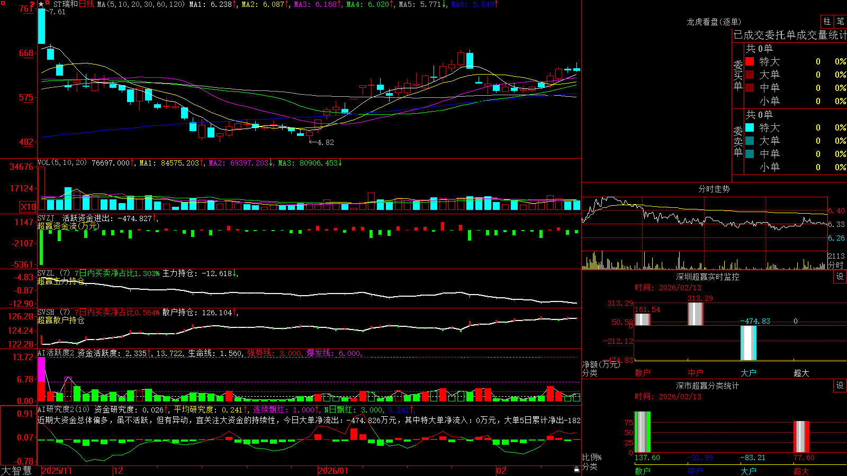Click the 委卖单 vertical section label
847x476 pixels.
point(738,142)
